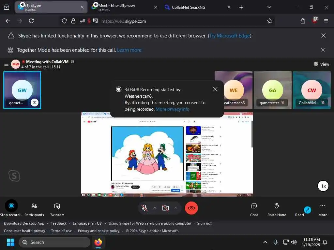Viewport: 334px width, 250px height.
Task: Change zoom with the 1x button
Action: click(323, 186)
